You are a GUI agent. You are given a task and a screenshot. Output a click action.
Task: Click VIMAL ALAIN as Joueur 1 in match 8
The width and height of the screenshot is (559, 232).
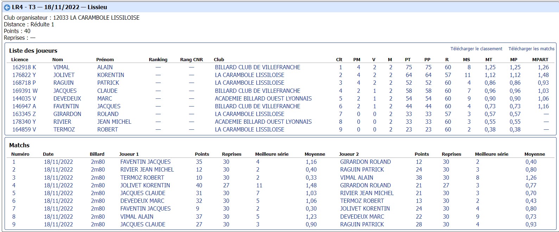(x=137, y=217)
